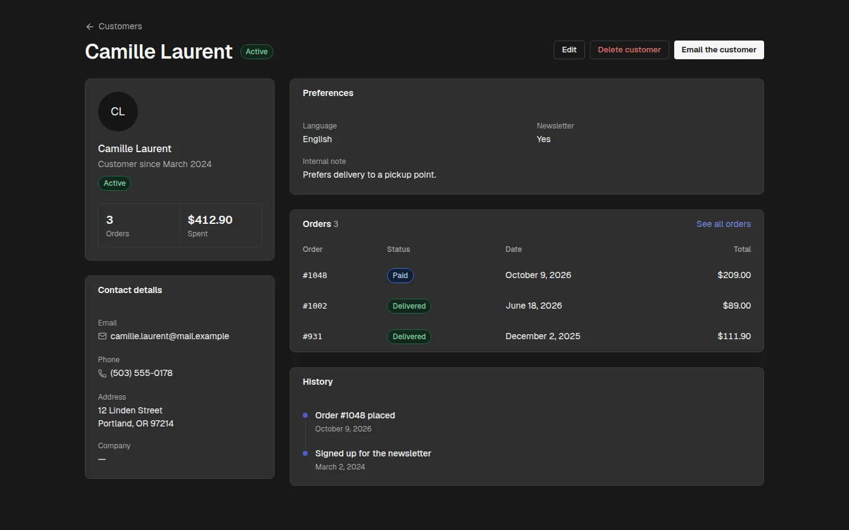The height and width of the screenshot is (530, 849).
Task: Click the Newsletter value Yes
Action: coord(544,139)
